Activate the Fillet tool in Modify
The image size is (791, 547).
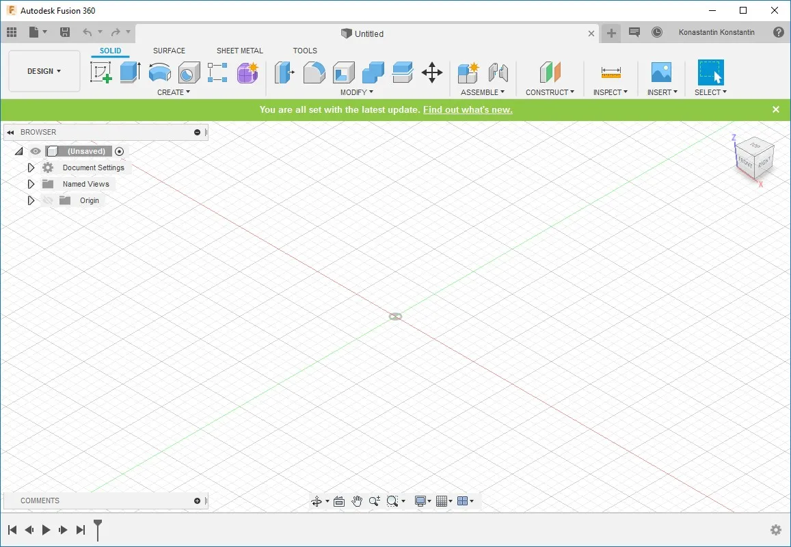click(x=314, y=72)
